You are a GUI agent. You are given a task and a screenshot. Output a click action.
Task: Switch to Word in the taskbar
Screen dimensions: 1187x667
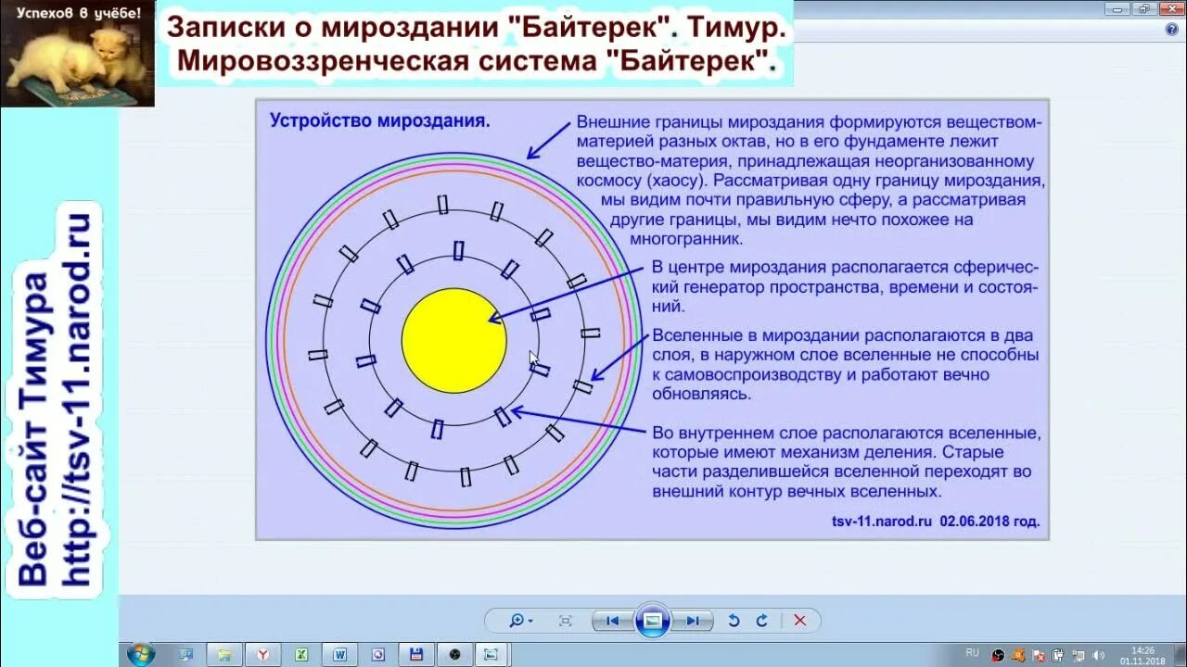[340, 654]
